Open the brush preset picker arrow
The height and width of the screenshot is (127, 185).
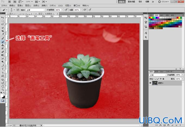(14, 10)
